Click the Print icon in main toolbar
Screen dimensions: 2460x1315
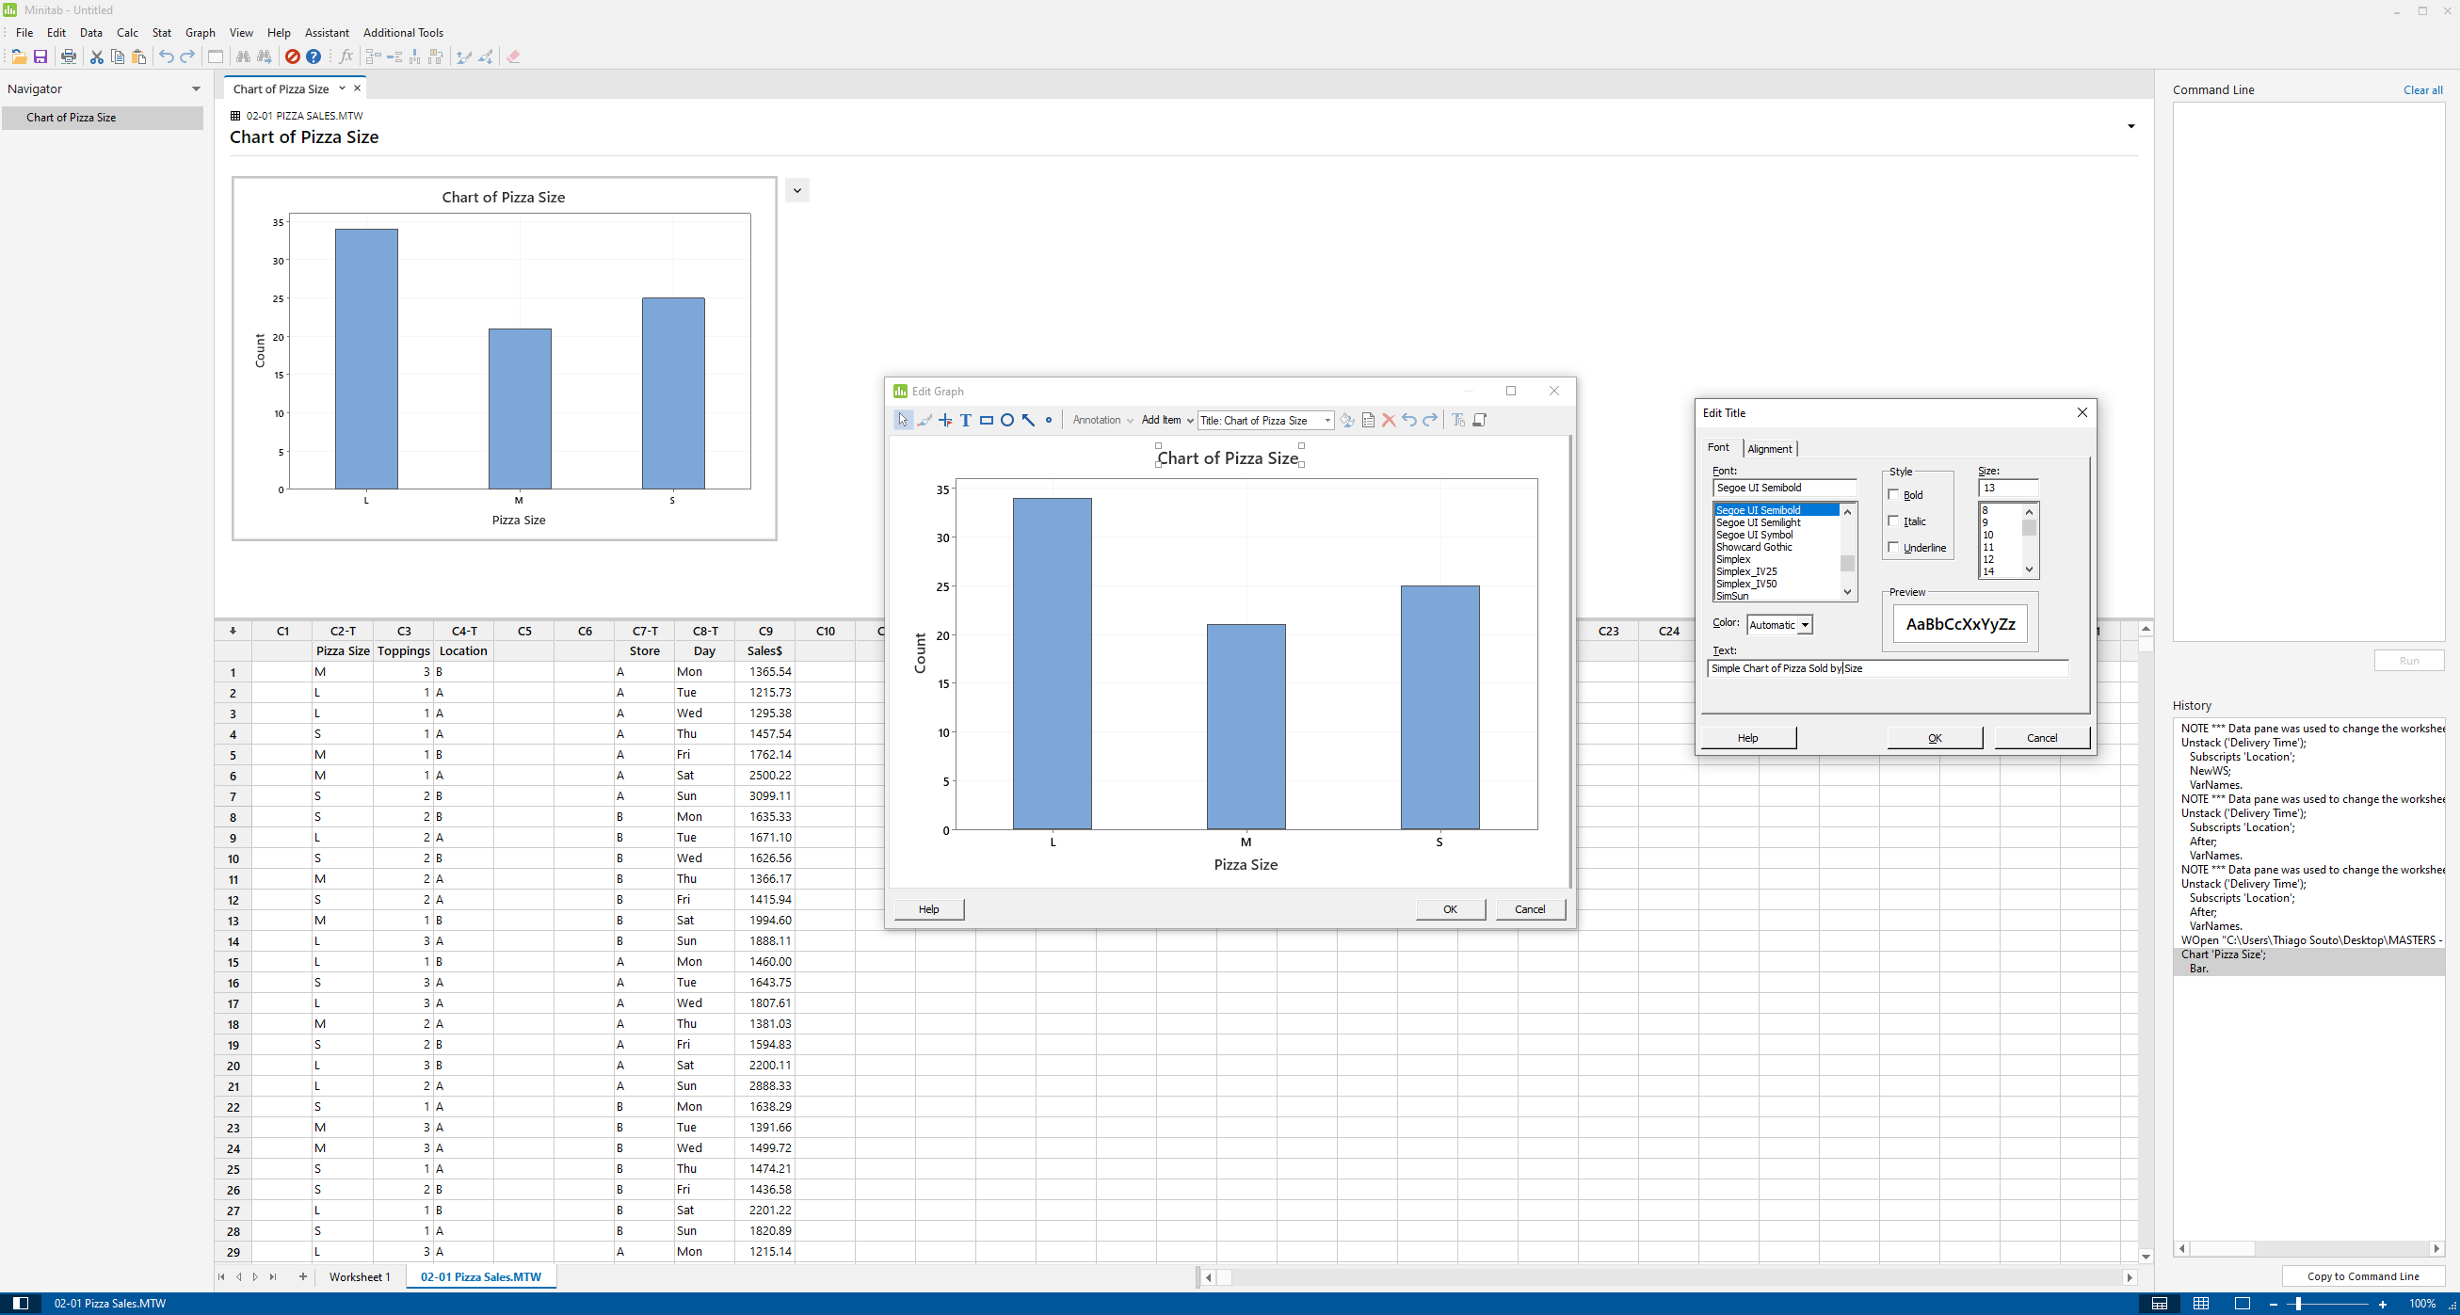pos(69,57)
